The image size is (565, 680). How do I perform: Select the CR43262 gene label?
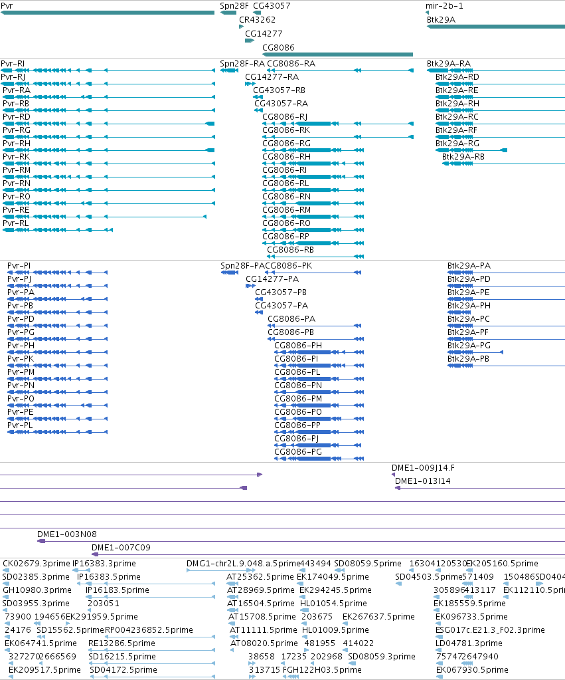258,20
